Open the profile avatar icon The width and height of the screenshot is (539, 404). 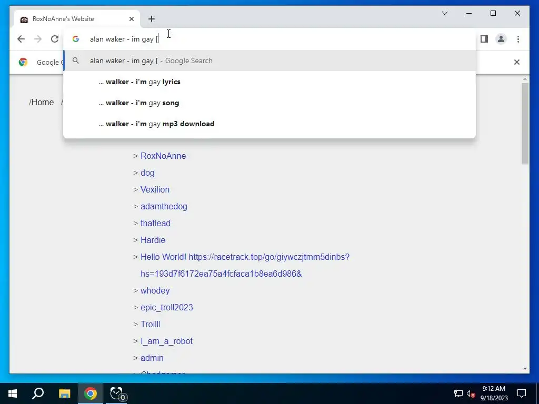coord(501,39)
